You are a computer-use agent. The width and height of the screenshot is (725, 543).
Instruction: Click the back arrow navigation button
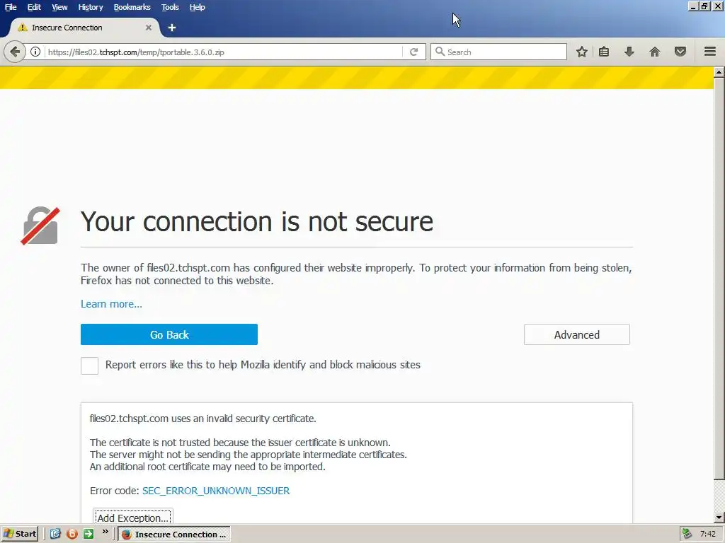click(x=14, y=52)
